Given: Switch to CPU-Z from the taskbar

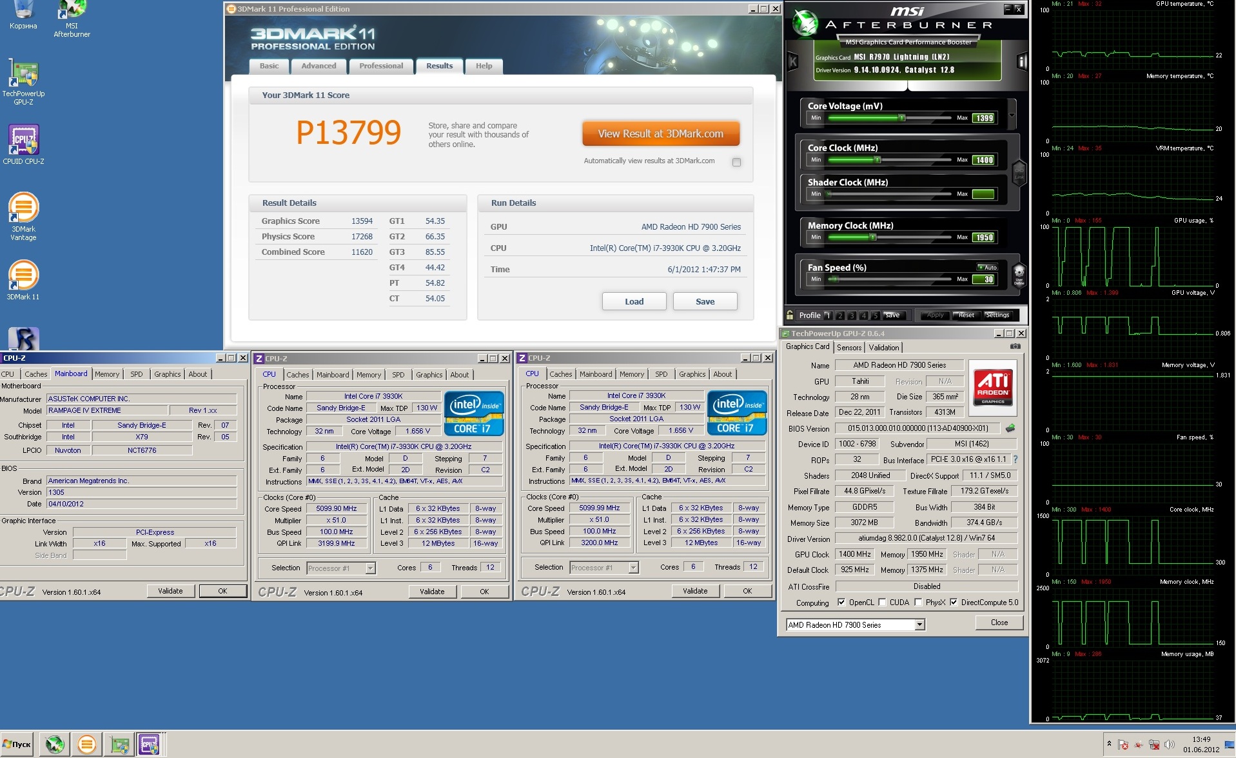Looking at the screenshot, I should click(x=150, y=744).
